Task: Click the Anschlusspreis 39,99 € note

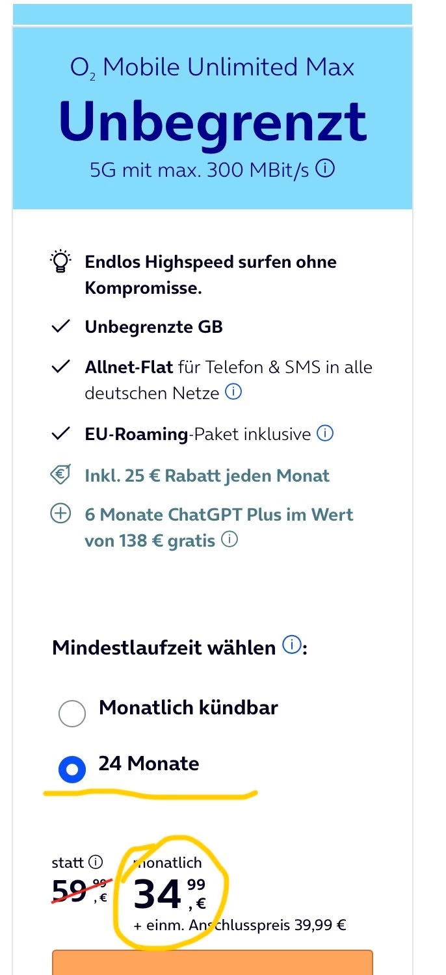Action: pyautogui.click(x=240, y=925)
